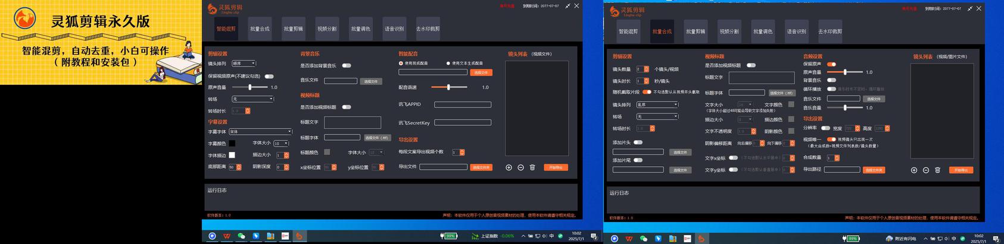Switch to 语音识别 tab beside active 批量合成
The image size is (1004, 244).
click(796, 31)
